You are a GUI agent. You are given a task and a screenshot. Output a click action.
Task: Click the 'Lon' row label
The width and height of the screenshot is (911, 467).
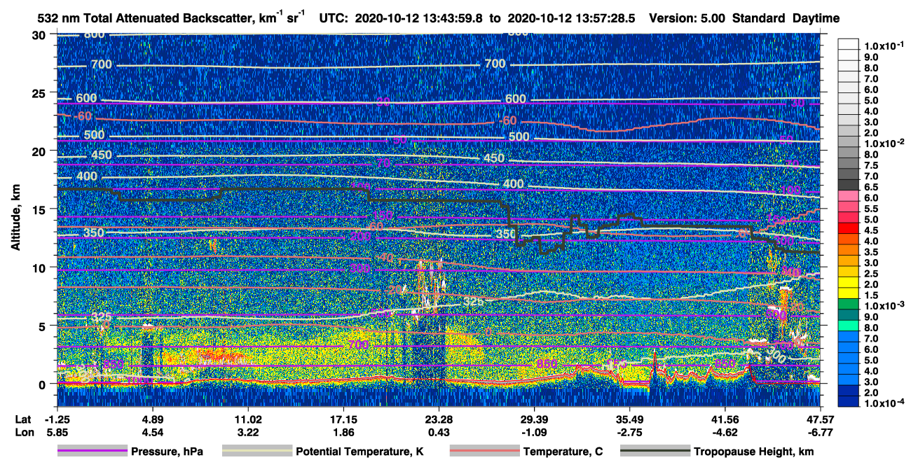24,432
